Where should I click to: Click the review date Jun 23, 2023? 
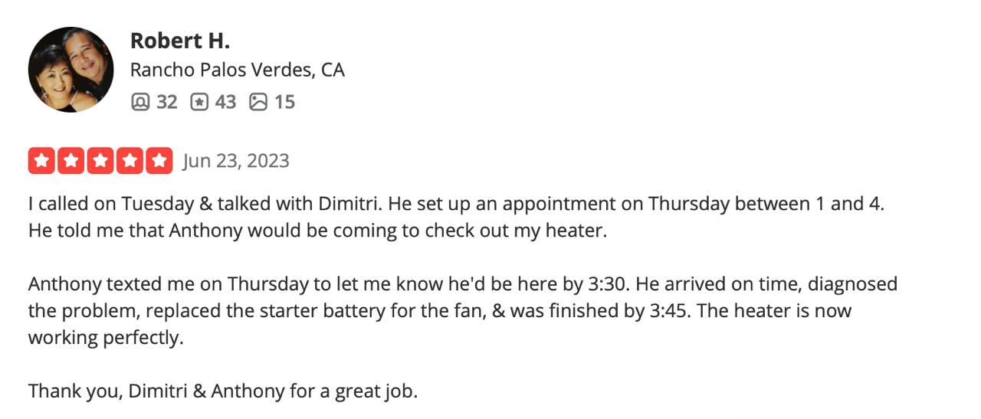pos(236,161)
